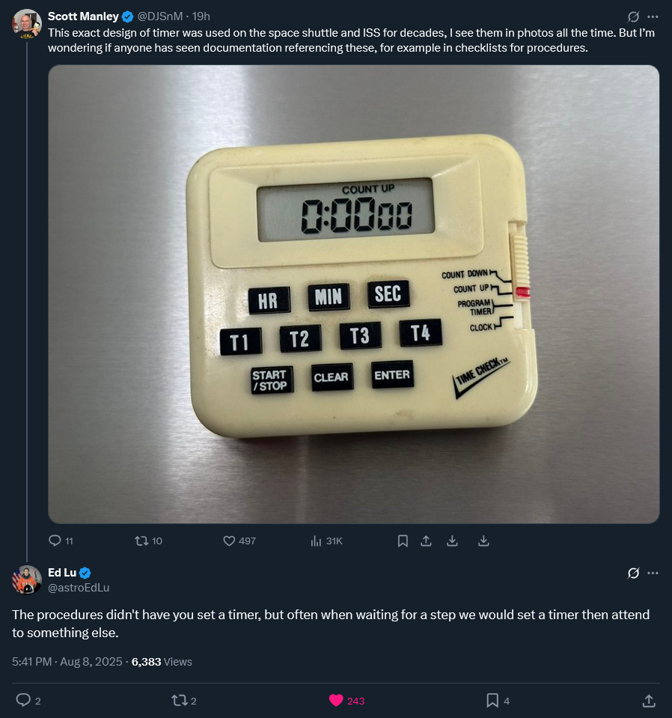Reply to Scott Manley's tweet
The height and width of the screenshot is (718, 672).
click(55, 541)
